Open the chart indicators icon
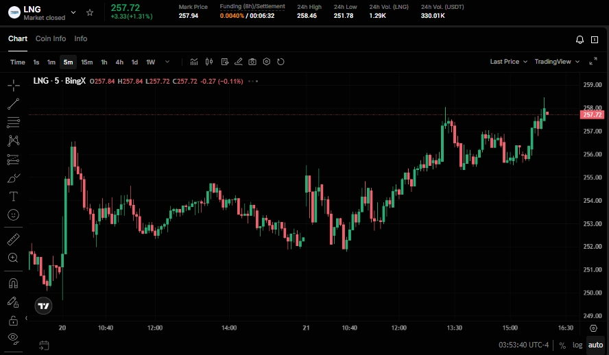 coord(194,62)
